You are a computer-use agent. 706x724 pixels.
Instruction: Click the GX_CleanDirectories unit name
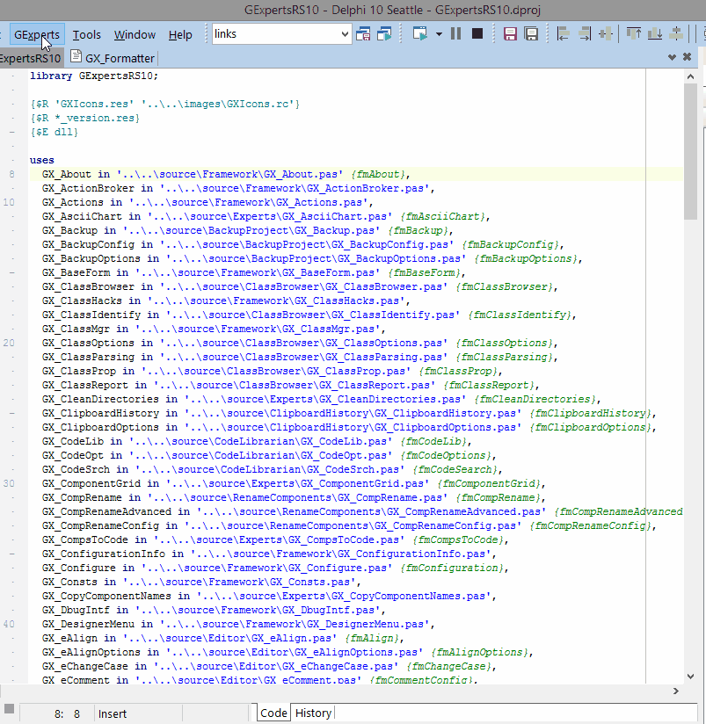coord(100,400)
